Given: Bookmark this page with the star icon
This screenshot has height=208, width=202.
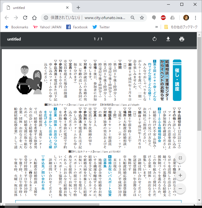Looking at the screenshot, I should coord(142,18).
